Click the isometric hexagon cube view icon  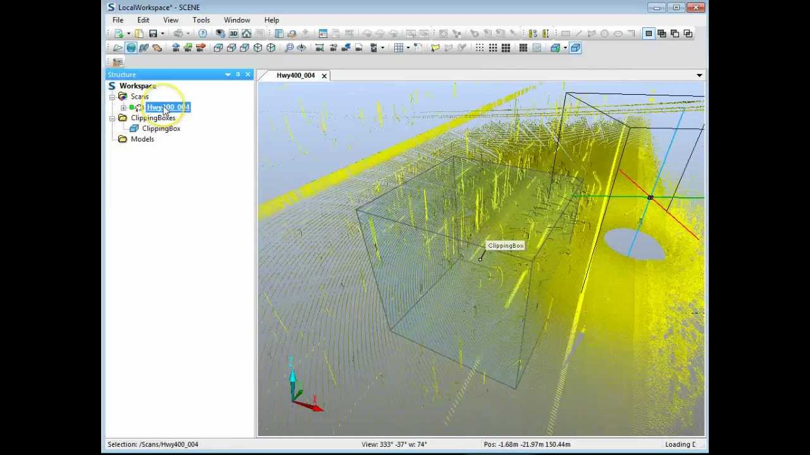pyautogui.click(x=258, y=48)
